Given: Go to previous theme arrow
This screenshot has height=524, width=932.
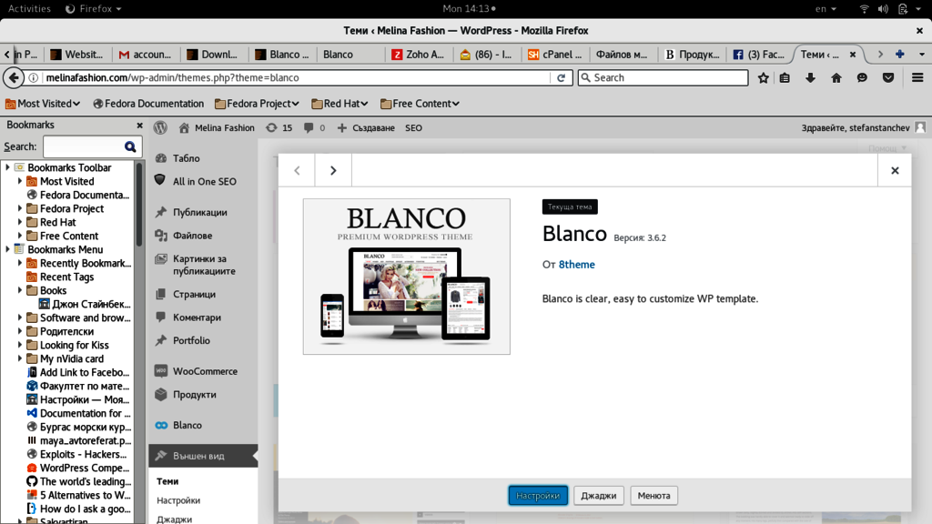Looking at the screenshot, I should click(298, 170).
